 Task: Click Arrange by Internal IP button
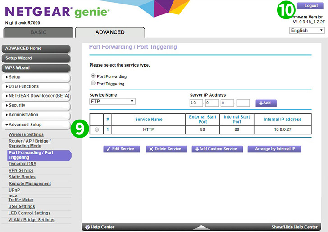coord(274,149)
